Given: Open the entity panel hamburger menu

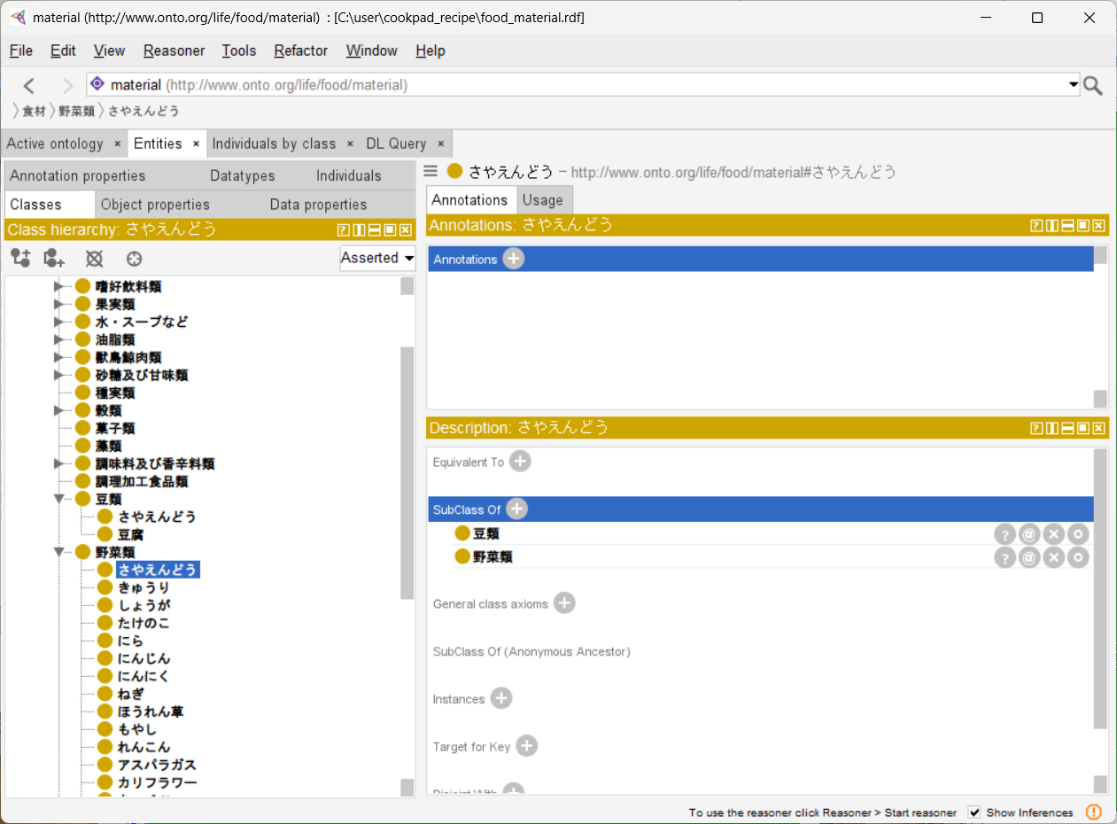Looking at the screenshot, I should pyautogui.click(x=431, y=171).
